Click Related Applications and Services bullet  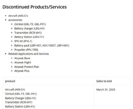pyautogui.click(x=28, y=54)
